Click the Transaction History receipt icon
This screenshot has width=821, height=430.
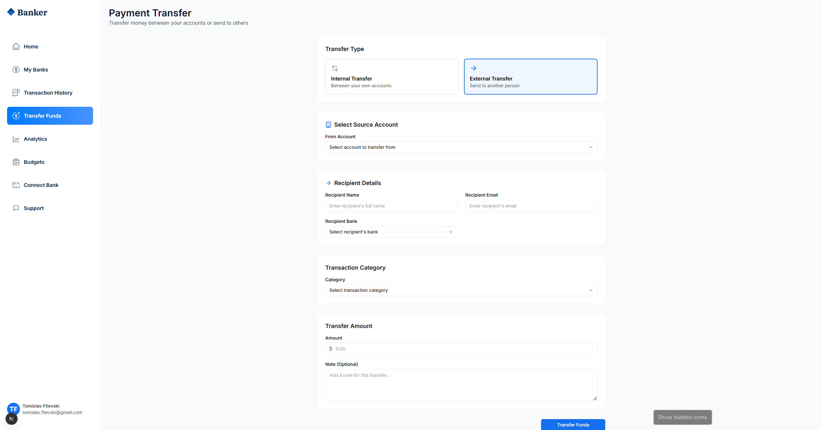click(16, 93)
